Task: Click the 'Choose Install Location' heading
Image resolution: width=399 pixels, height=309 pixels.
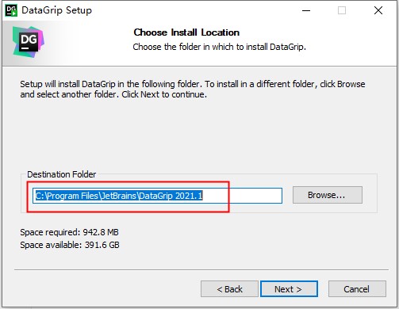Action: coord(186,32)
